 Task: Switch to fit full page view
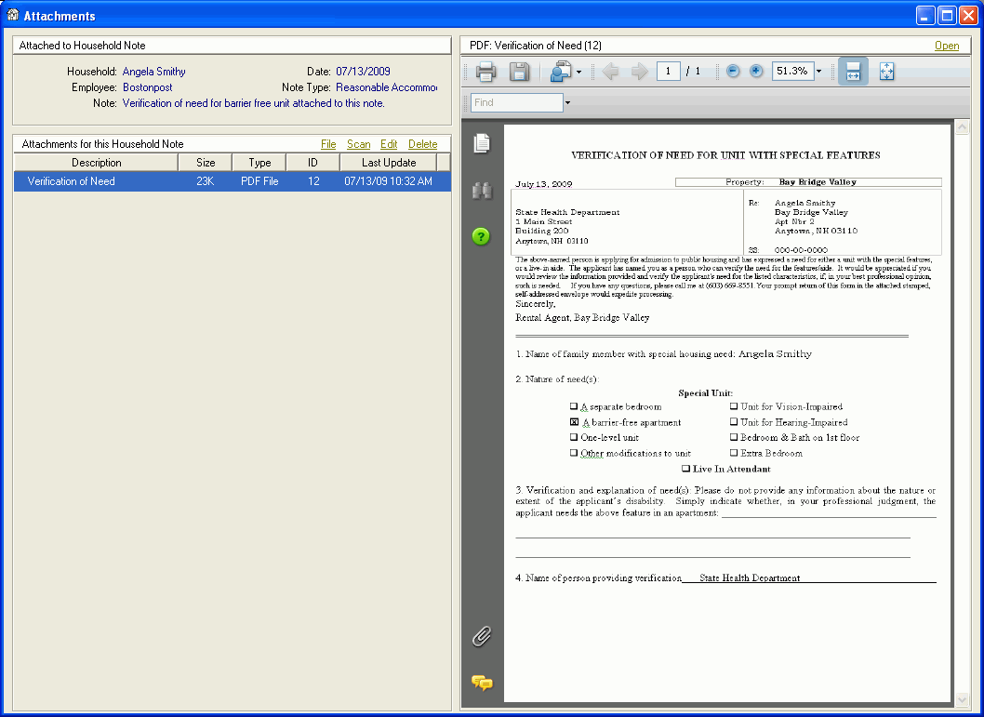(886, 72)
